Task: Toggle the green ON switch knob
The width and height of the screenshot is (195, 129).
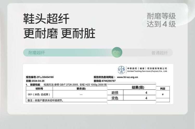Action: 117,53
